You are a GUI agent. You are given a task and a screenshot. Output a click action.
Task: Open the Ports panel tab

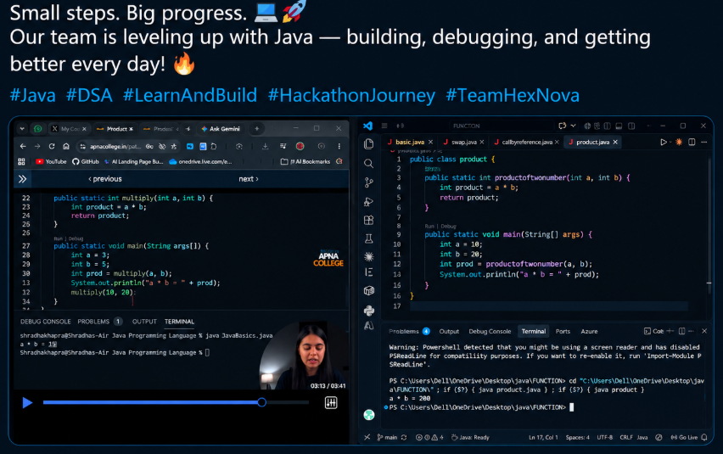(563, 332)
